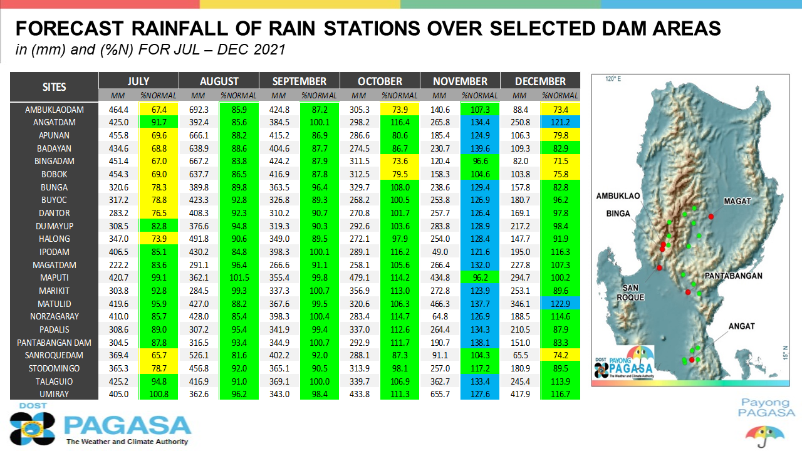Screen dimensions: 802x451
Task: Click MAPUTI October MM value 479.1
Action: tap(359, 278)
